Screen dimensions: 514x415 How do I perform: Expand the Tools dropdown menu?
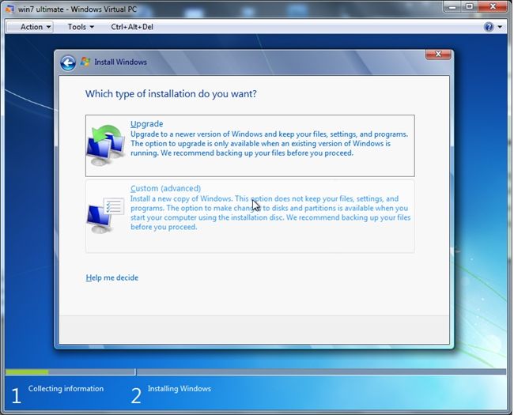81,27
